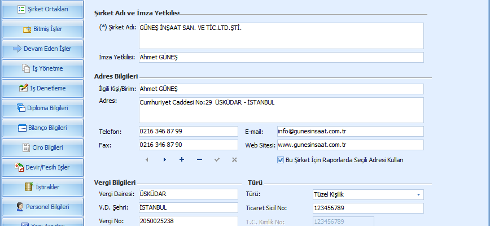Click the Şirket Adı text field
The width and height of the screenshot is (490, 226).
point(281,36)
